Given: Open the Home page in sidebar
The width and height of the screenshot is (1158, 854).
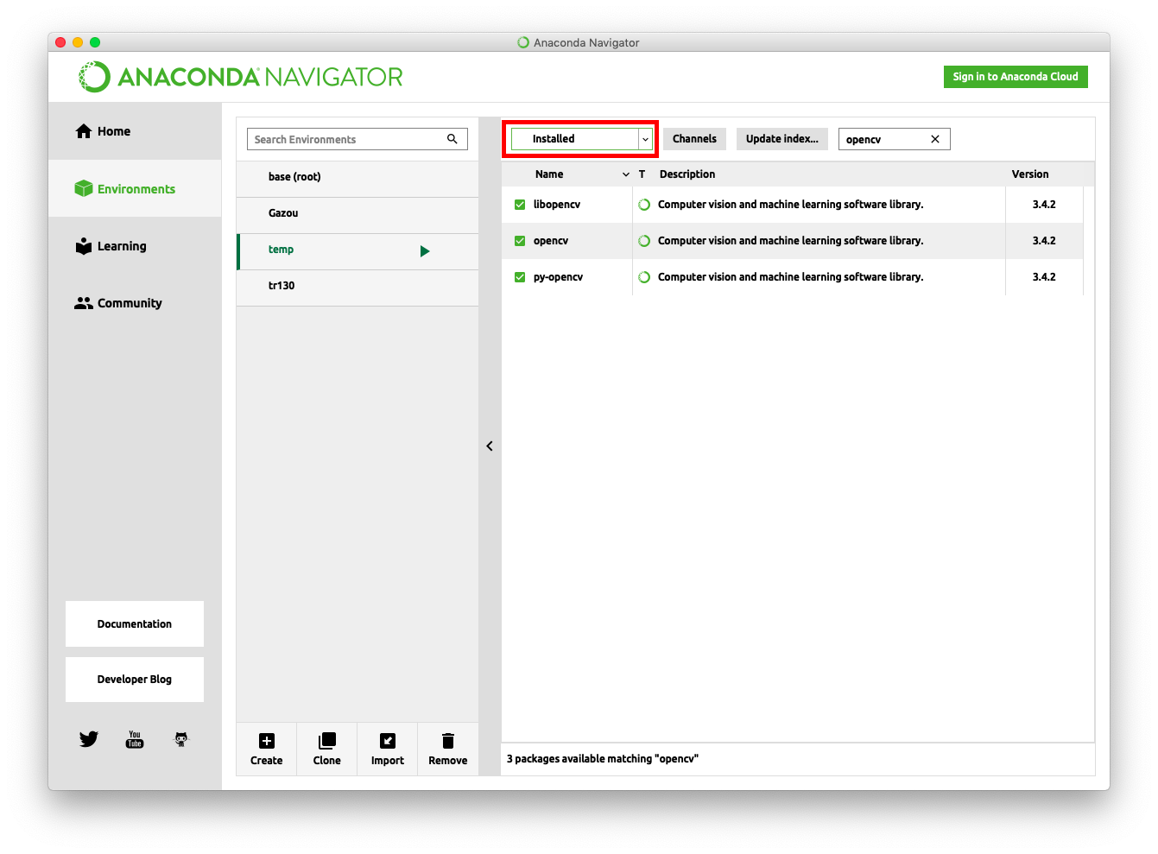Looking at the screenshot, I should 135,131.
